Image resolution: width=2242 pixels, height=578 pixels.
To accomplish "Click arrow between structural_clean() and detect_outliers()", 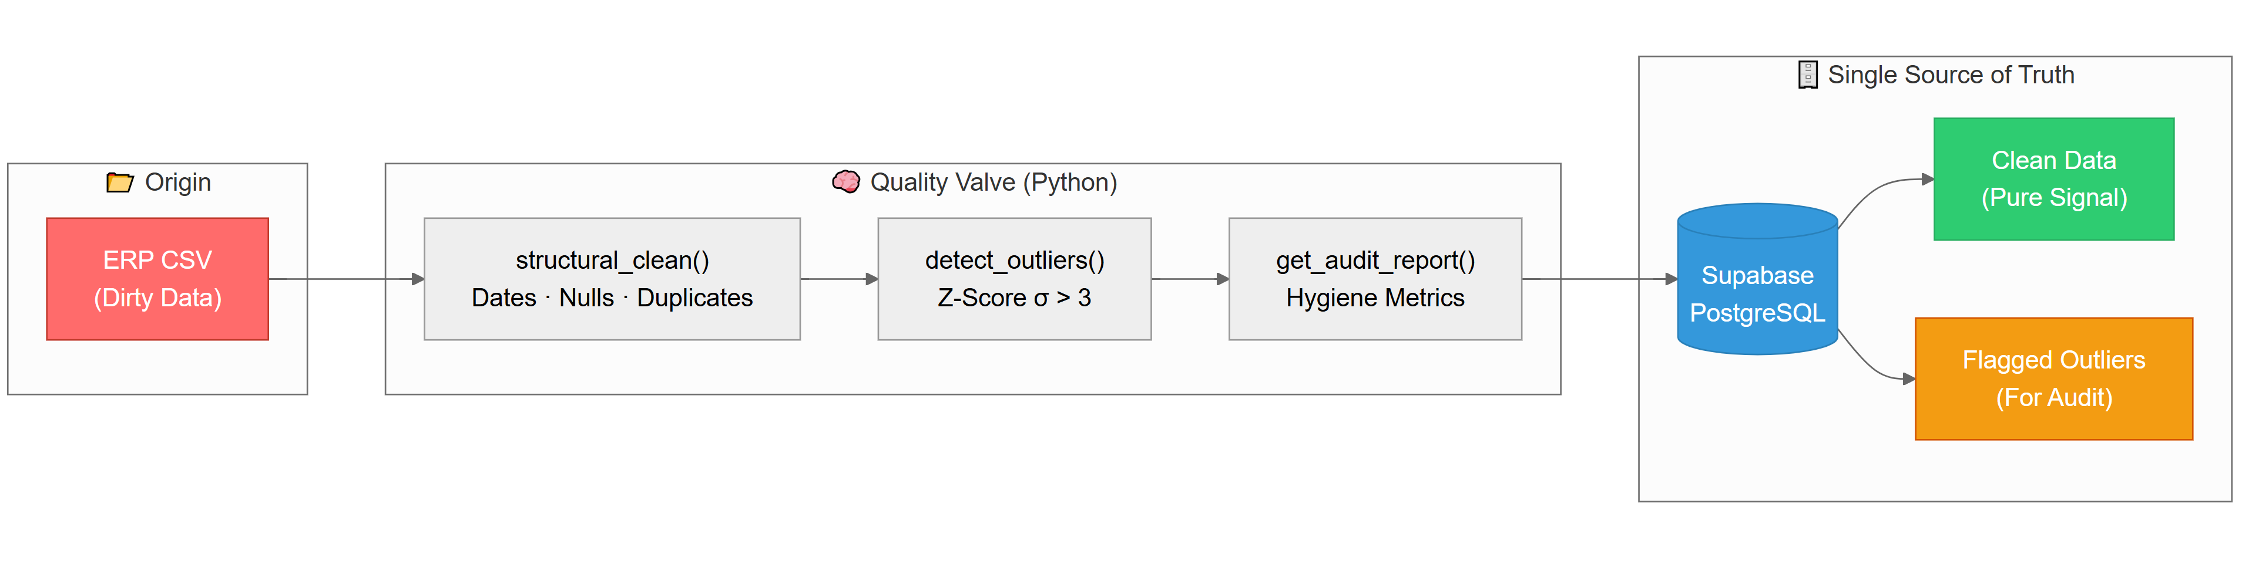I will point(839,279).
